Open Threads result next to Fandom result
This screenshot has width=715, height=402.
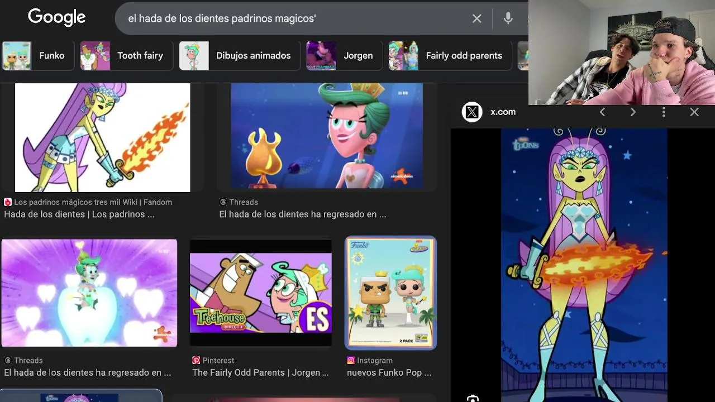[302, 214]
